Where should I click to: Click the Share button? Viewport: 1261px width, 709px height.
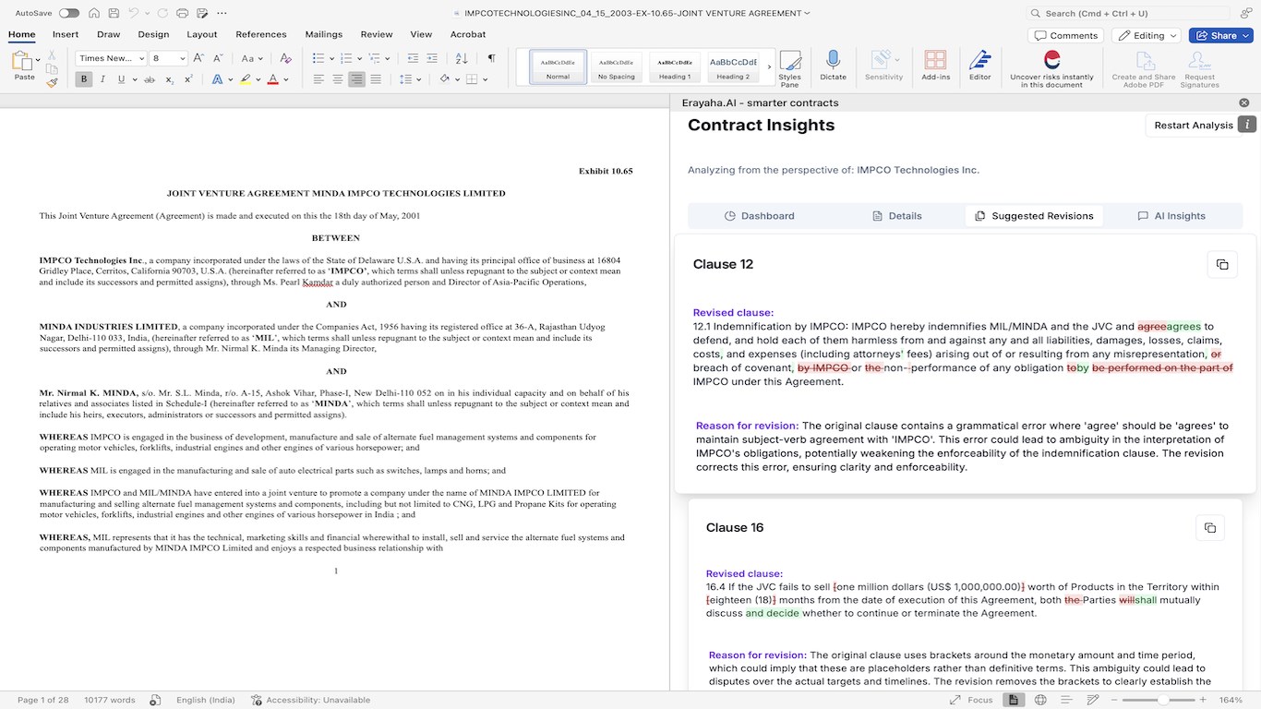coord(1220,35)
